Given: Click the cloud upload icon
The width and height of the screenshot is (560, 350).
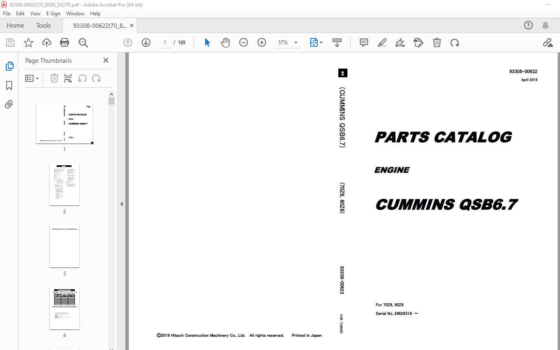Looking at the screenshot, I should [x=47, y=43].
